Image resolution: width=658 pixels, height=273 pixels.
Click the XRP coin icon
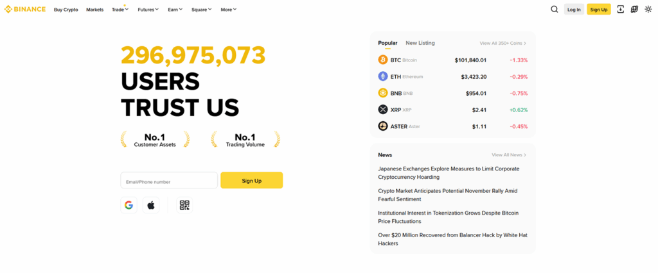[383, 110]
